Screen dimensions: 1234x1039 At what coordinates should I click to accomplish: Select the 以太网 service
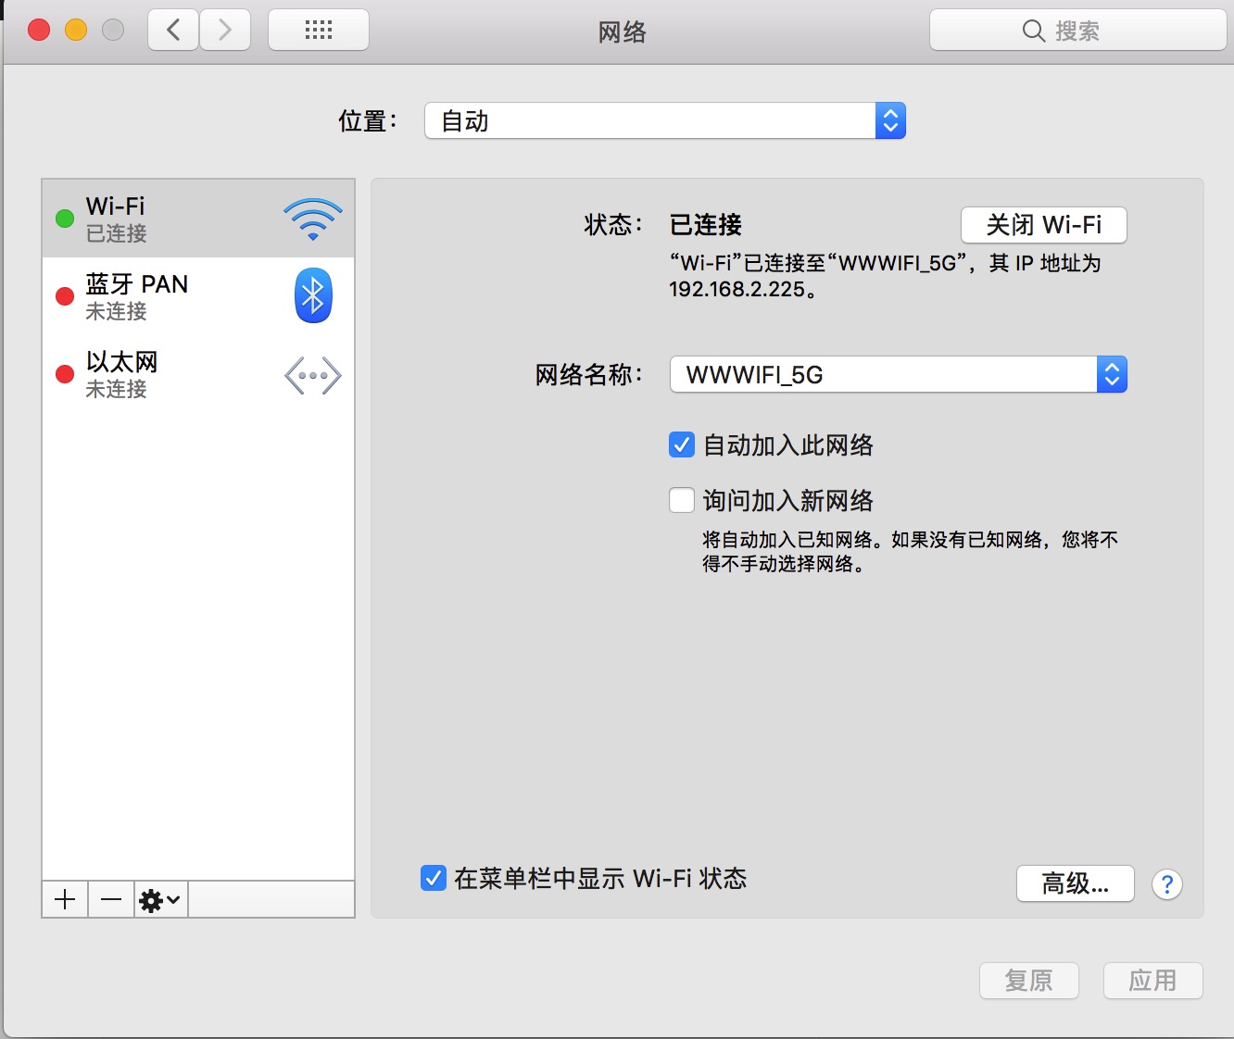point(198,374)
